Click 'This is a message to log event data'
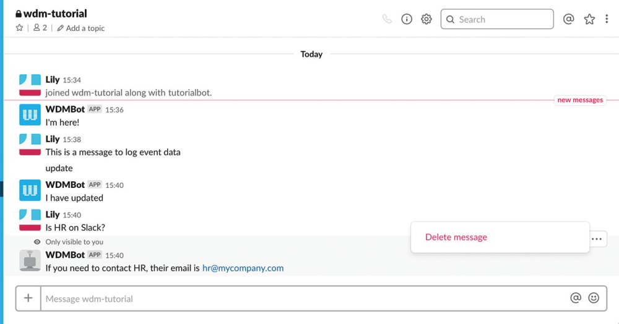The height and width of the screenshot is (324, 619). coord(113,152)
